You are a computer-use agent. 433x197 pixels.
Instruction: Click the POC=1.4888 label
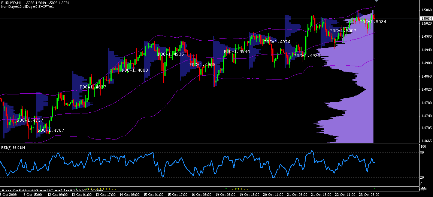pyautogui.click(x=134, y=70)
